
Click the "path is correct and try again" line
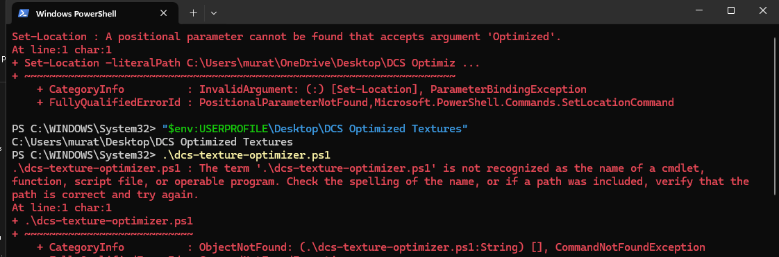[106, 195]
